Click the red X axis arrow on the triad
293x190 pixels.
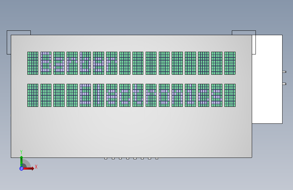point(28,168)
